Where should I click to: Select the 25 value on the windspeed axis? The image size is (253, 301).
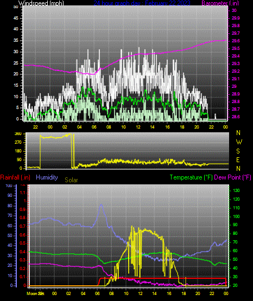[x=16, y=63]
